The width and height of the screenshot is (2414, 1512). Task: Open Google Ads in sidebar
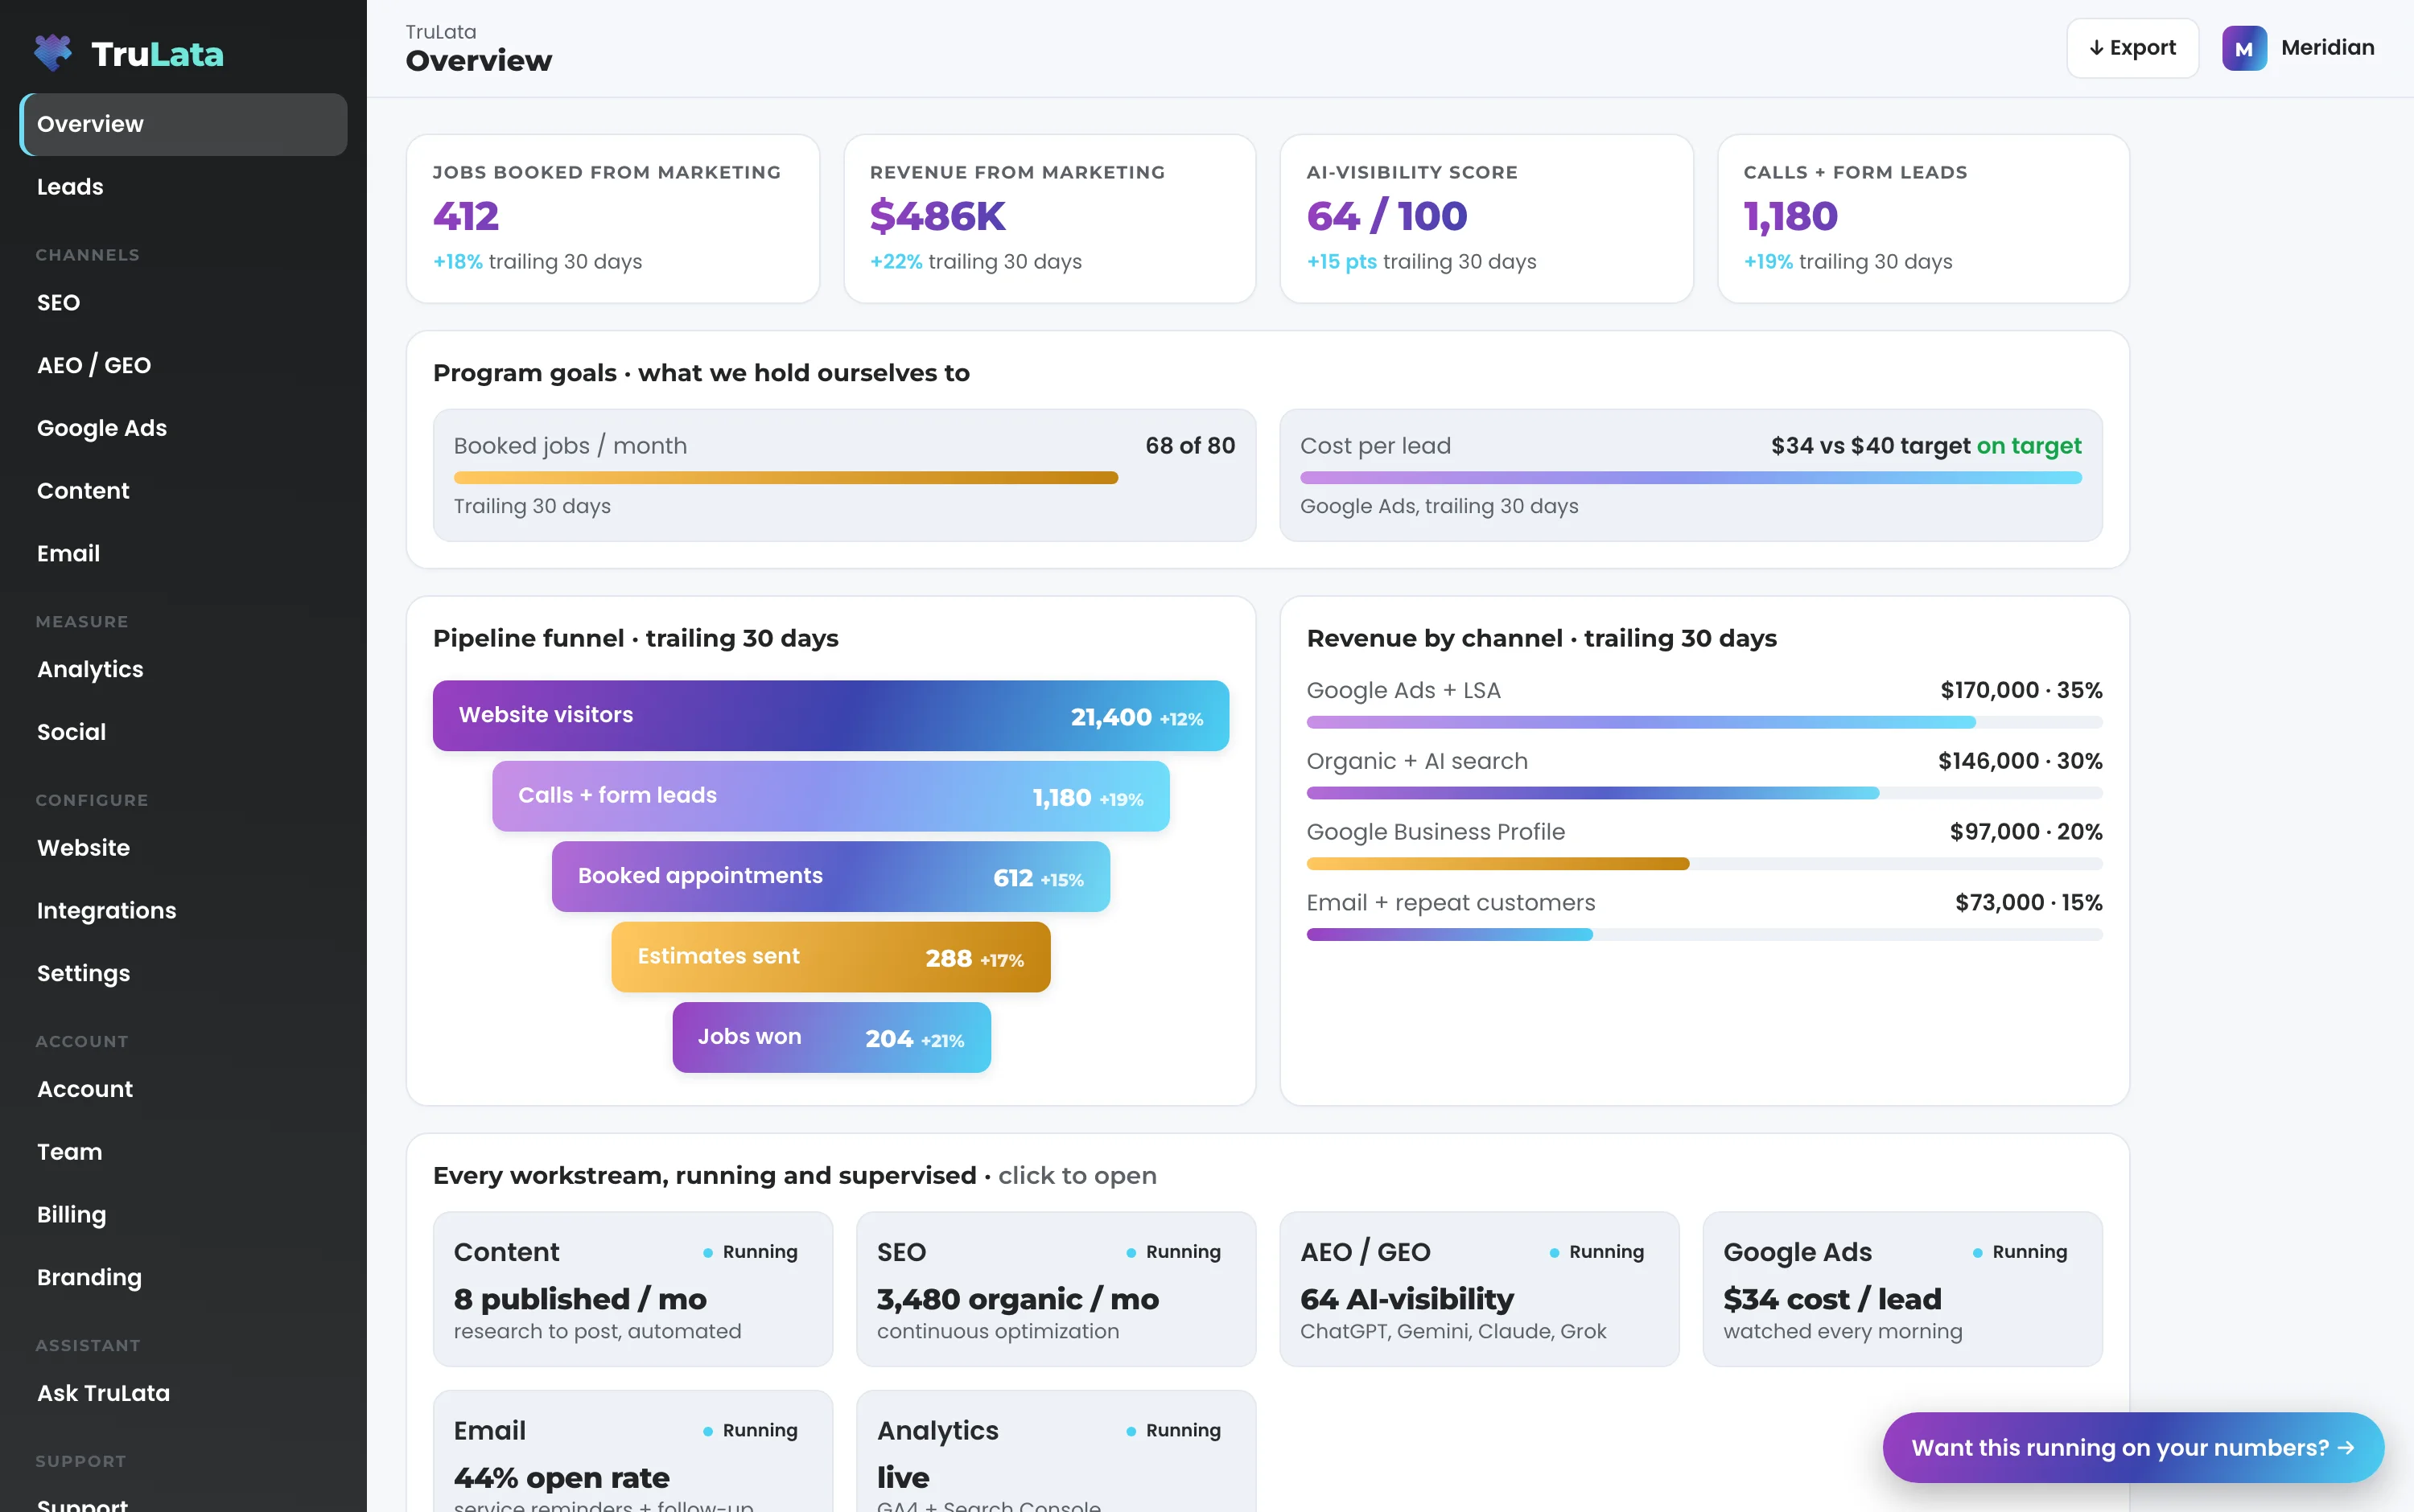(x=183, y=428)
